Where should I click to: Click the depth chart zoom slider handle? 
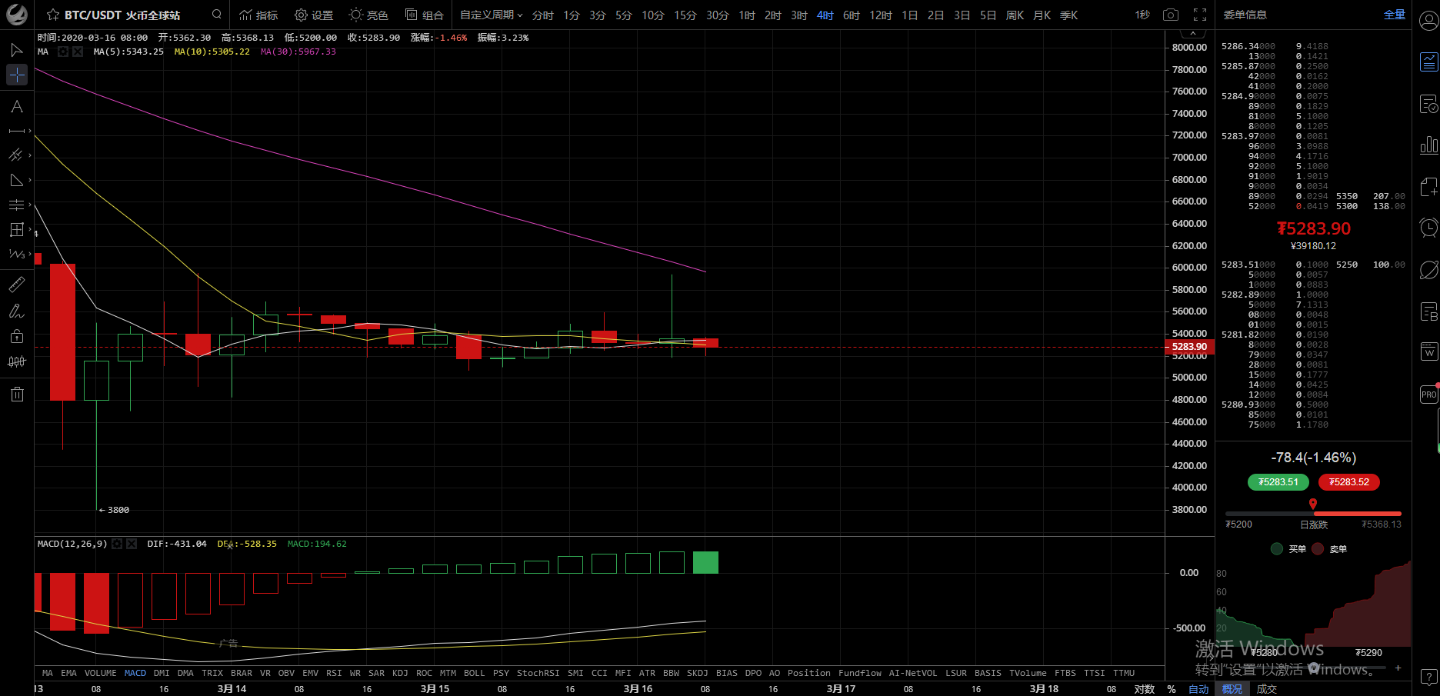click(x=1314, y=668)
